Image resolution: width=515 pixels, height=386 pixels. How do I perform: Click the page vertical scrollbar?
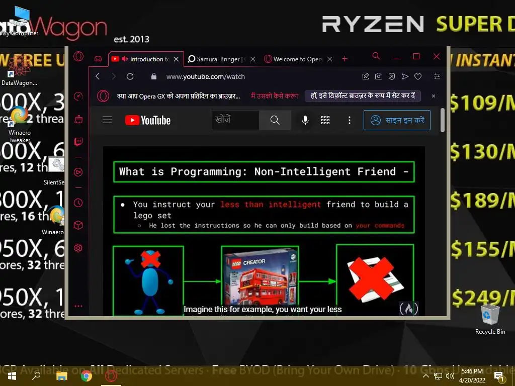pos(443,120)
